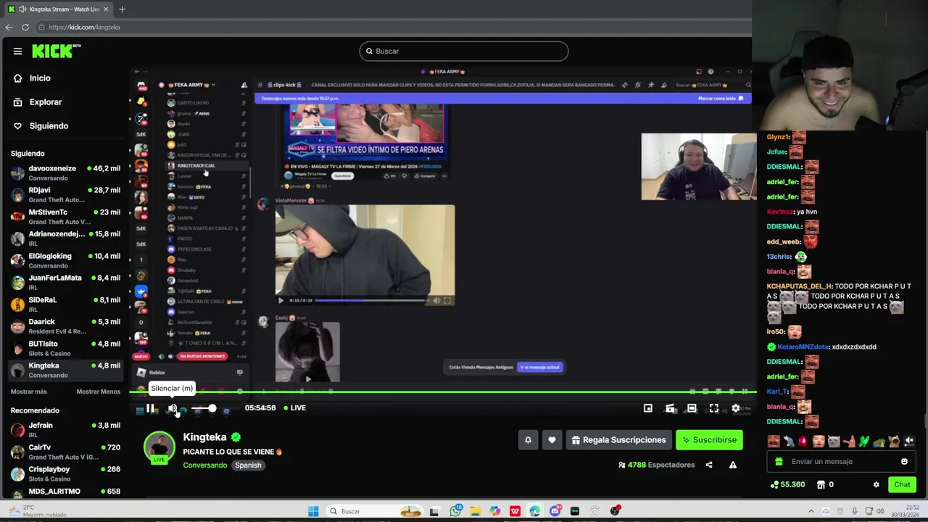The height and width of the screenshot is (522, 928).
Task: Open Kingteka's profile avatar
Action: pyautogui.click(x=159, y=447)
